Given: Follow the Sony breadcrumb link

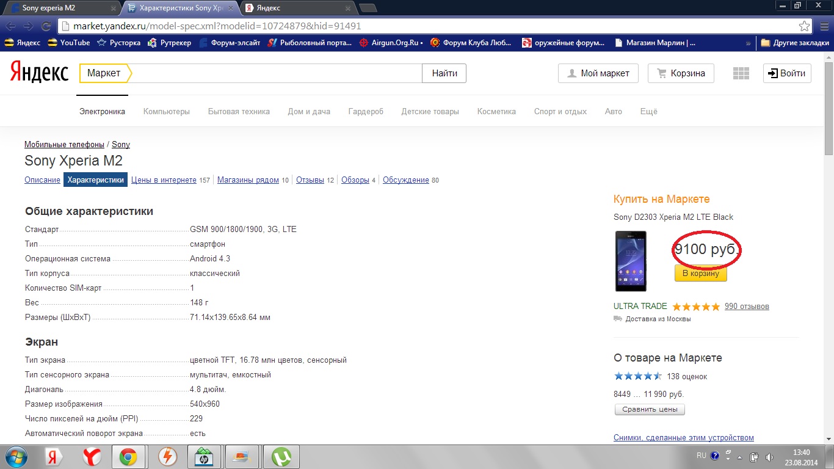Looking at the screenshot, I should coord(121,145).
